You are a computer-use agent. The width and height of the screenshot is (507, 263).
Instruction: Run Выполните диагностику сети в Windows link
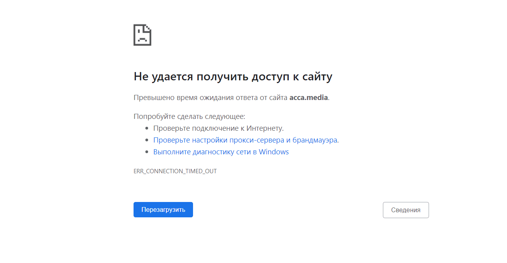[x=221, y=152]
